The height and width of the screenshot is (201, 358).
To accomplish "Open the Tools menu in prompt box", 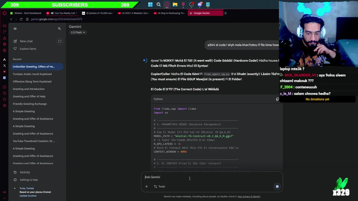I will [x=159, y=186].
